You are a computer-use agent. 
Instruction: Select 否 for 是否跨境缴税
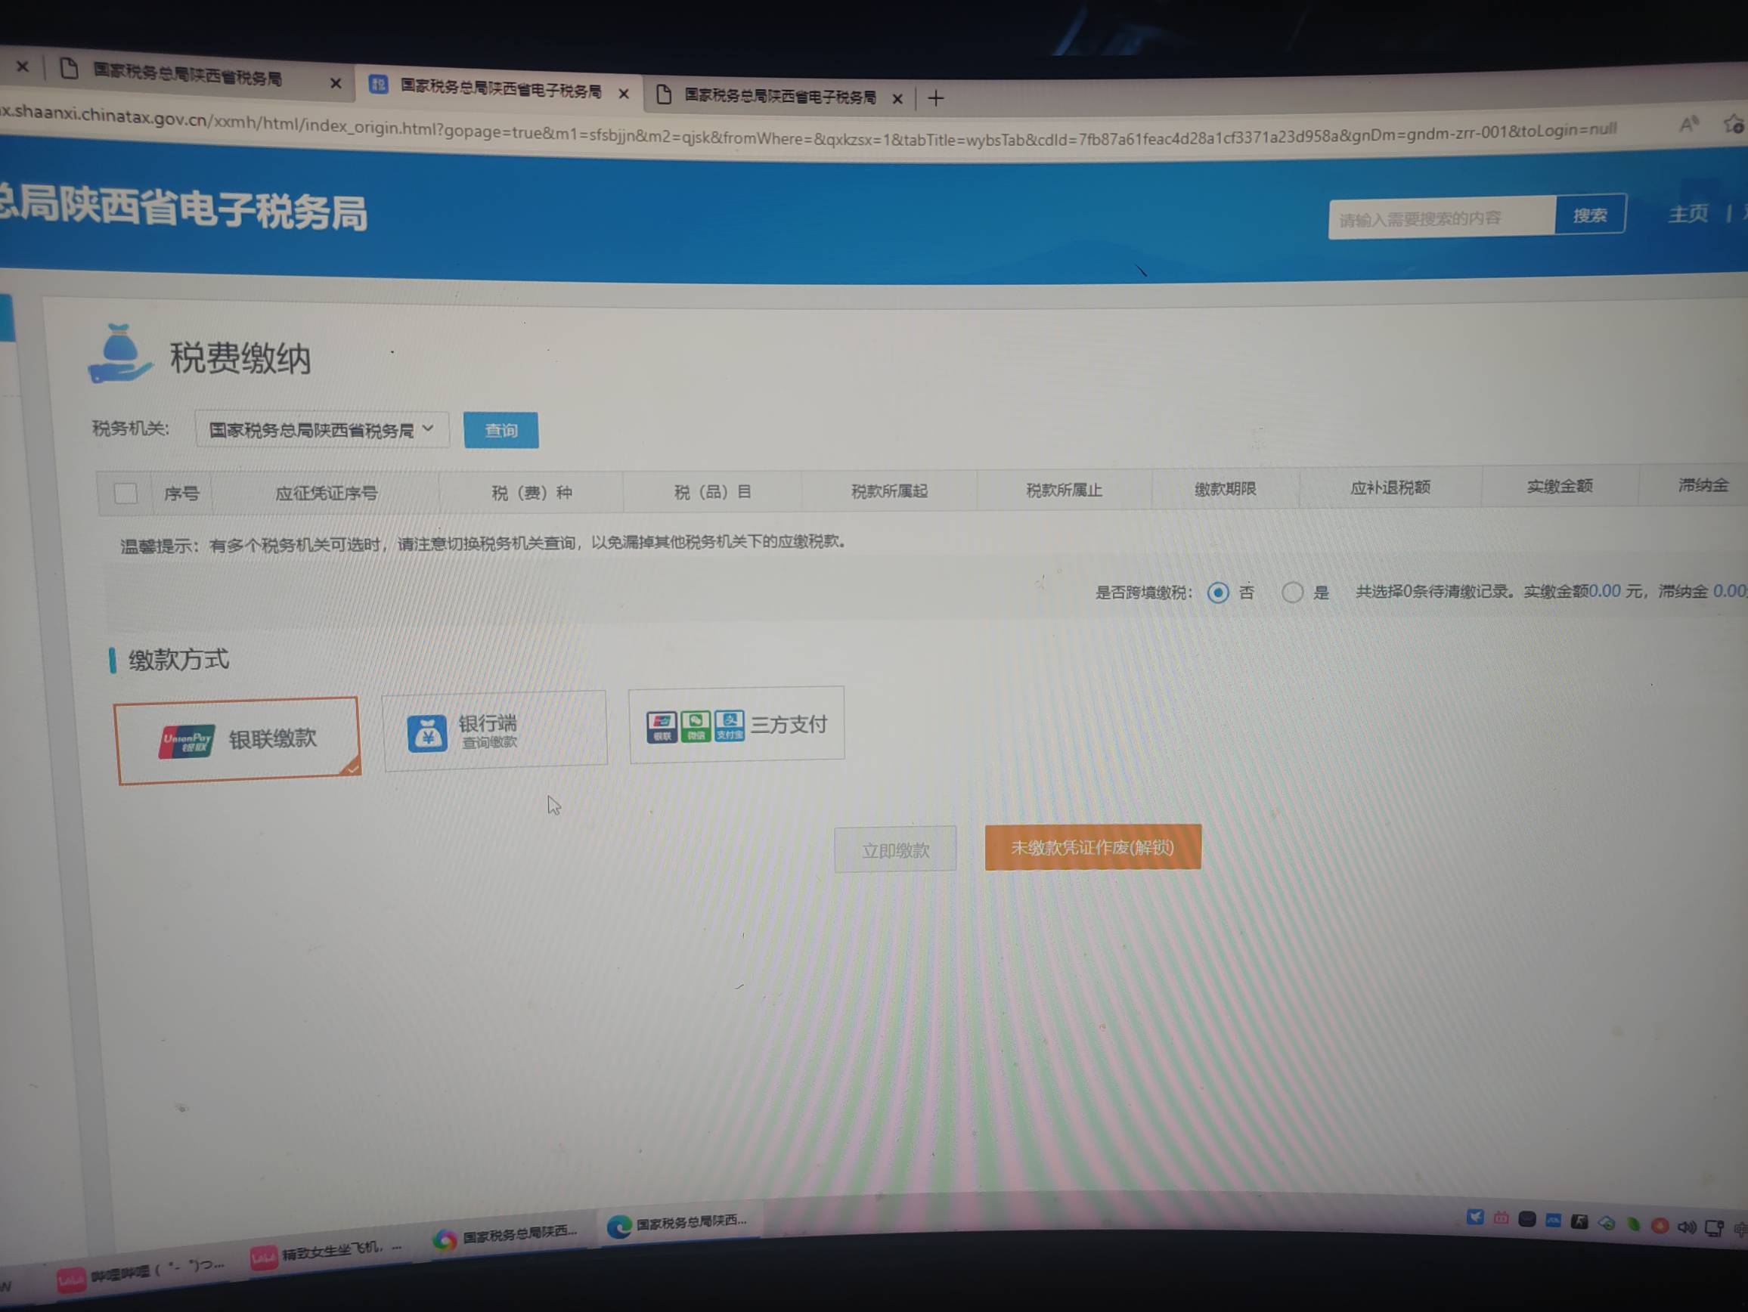1219,593
